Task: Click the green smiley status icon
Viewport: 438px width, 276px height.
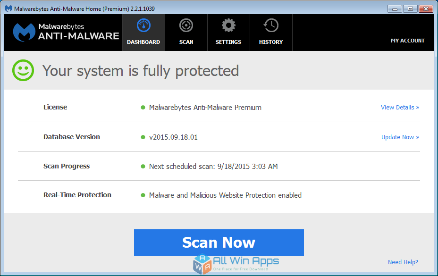Action: [x=23, y=70]
